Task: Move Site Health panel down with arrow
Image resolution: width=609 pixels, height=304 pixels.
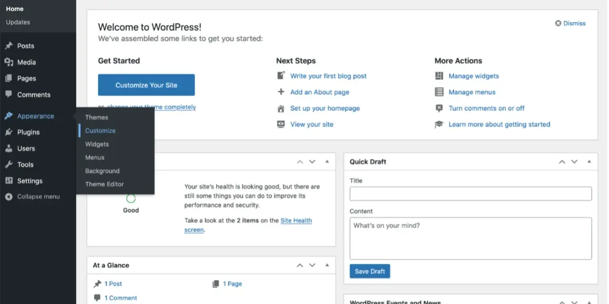Action: click(x=312, y=161)
